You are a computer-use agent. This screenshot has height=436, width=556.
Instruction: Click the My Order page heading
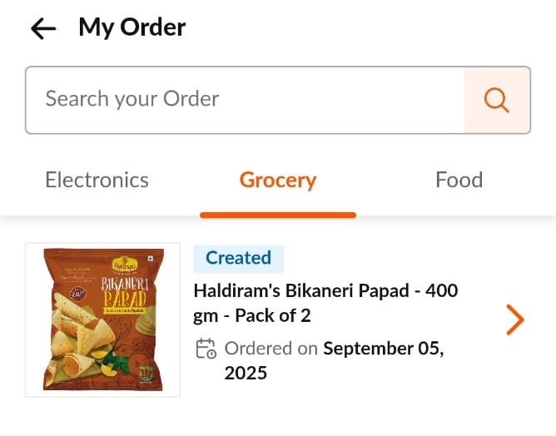point(132,27)
